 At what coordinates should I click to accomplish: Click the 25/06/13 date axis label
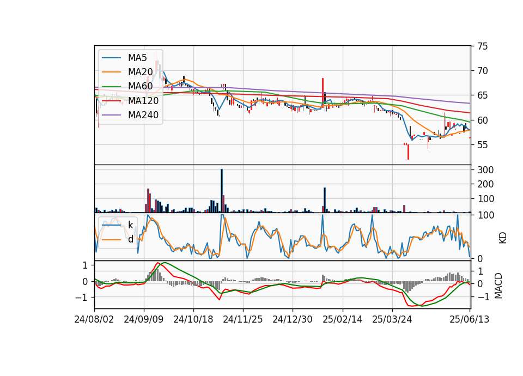click(469, 320)
